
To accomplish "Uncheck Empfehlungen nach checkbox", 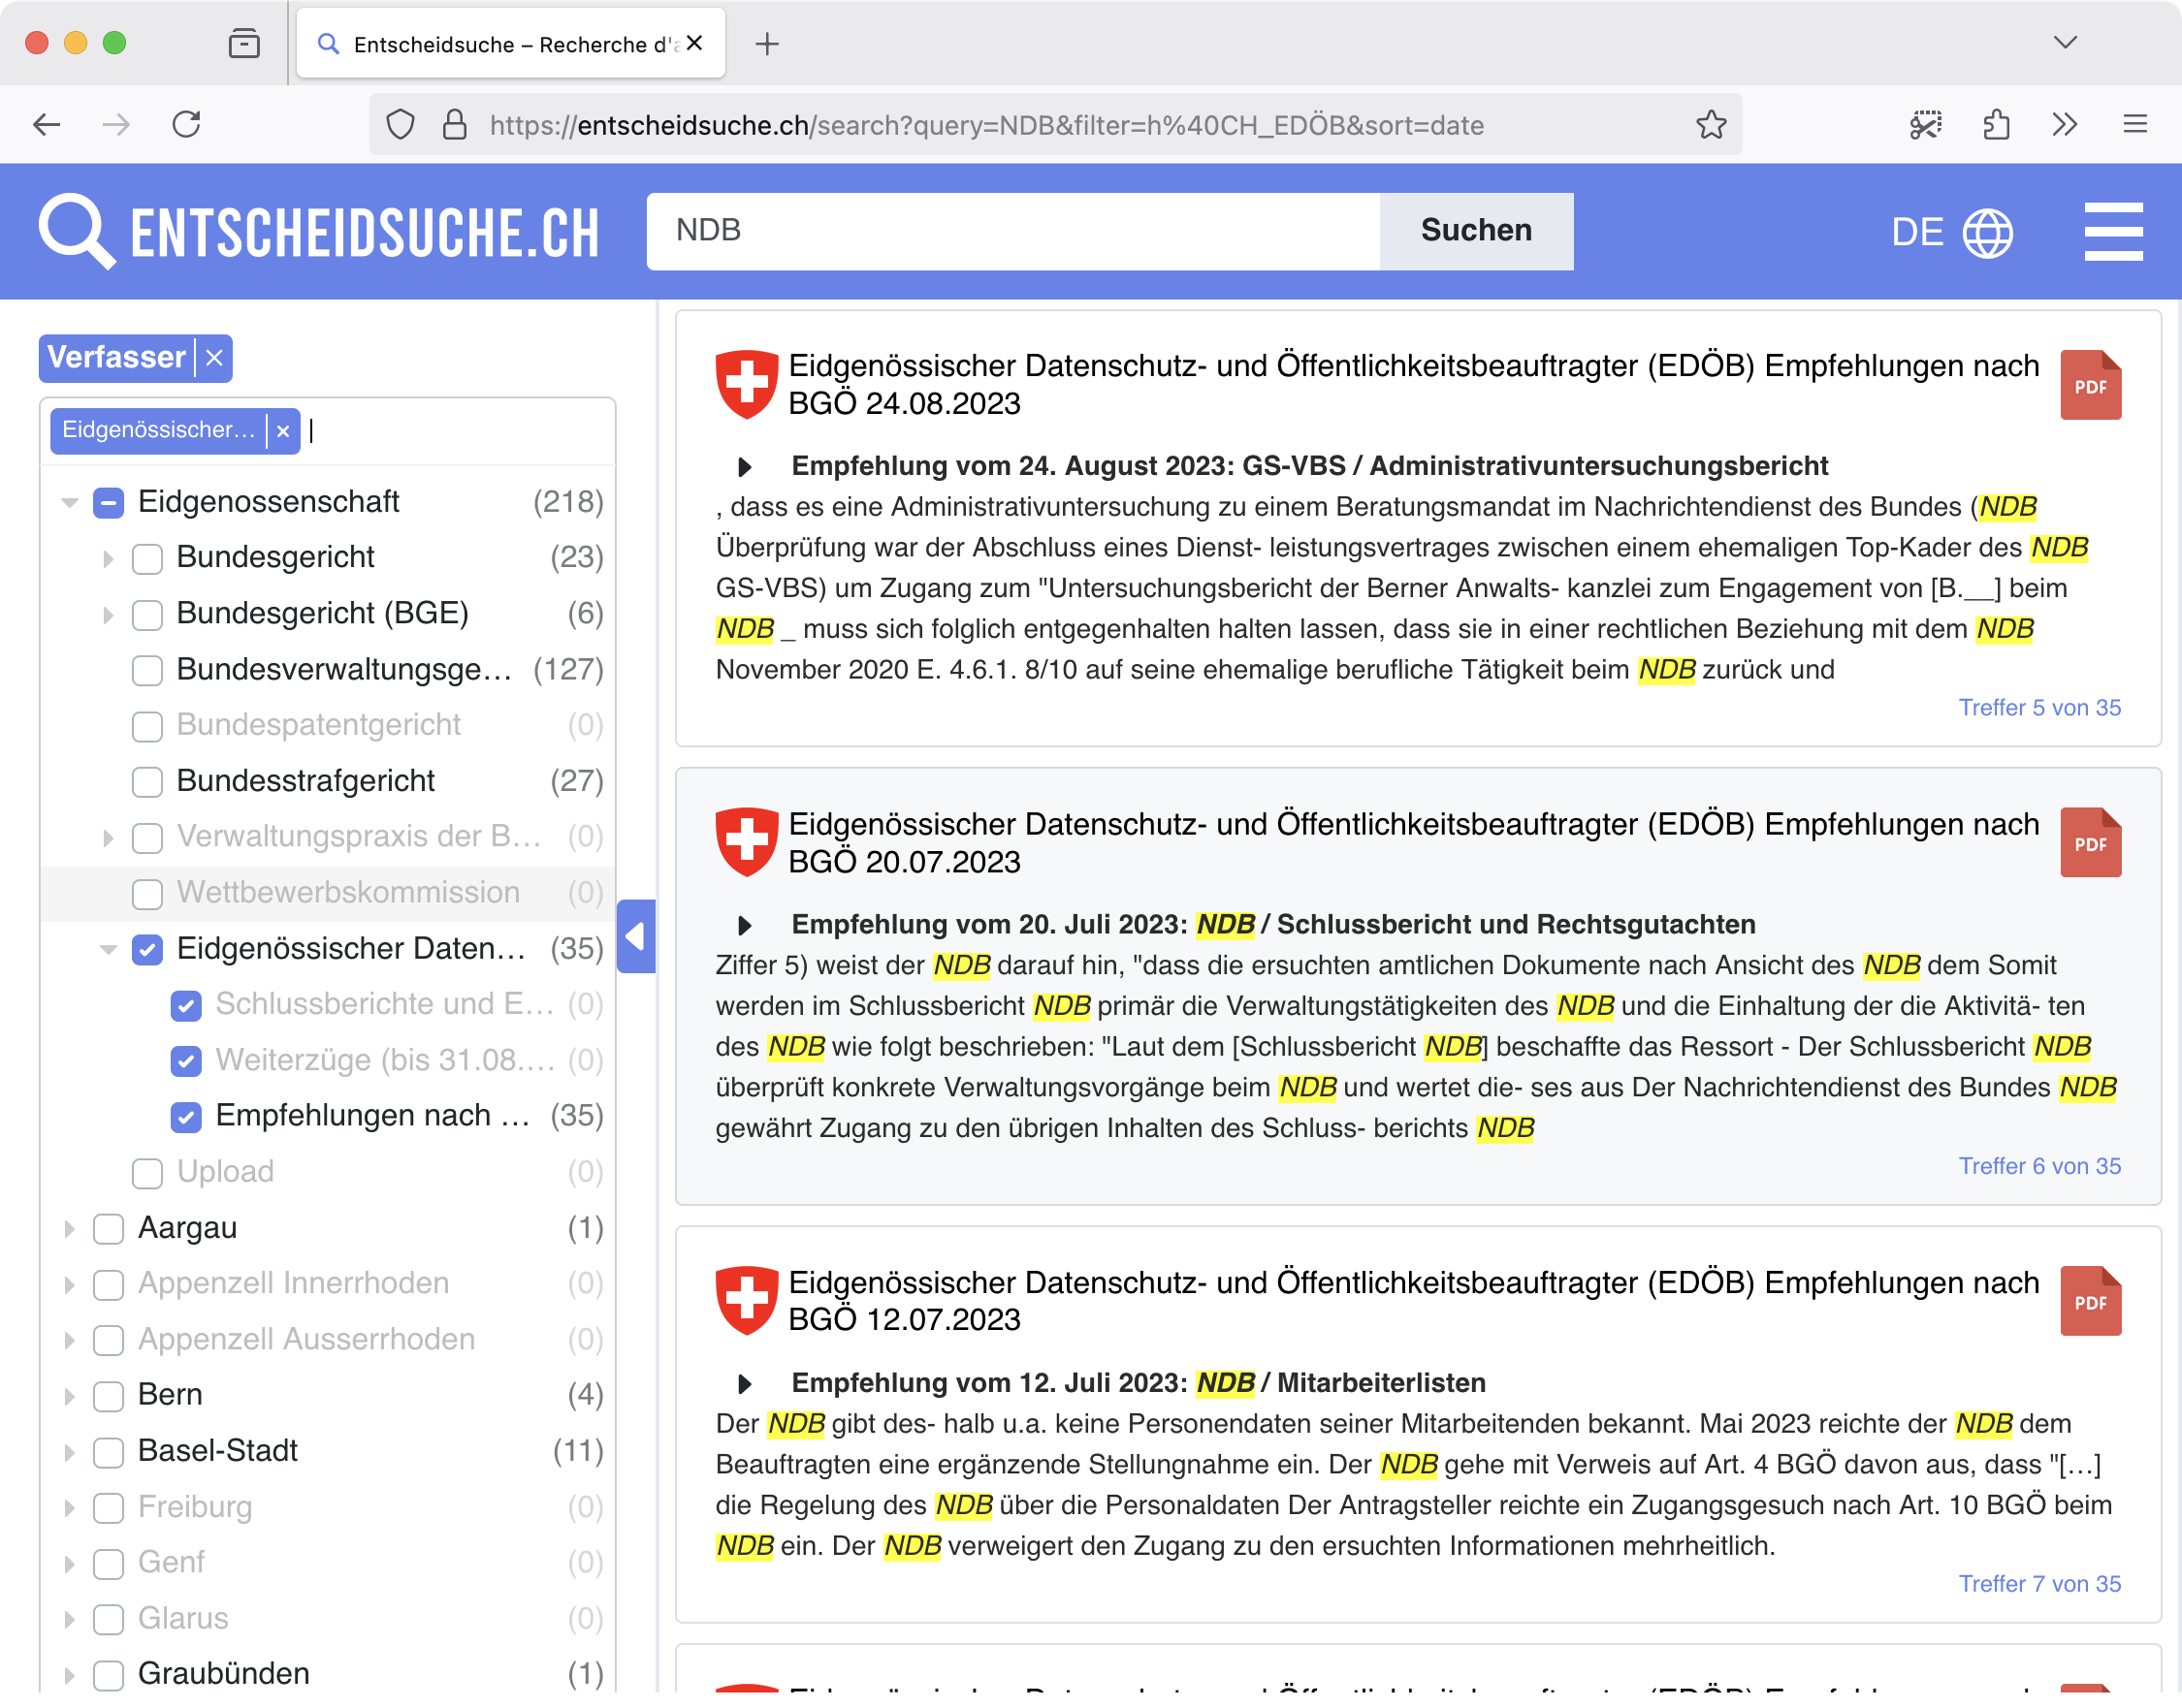I will click(186, 1116).
